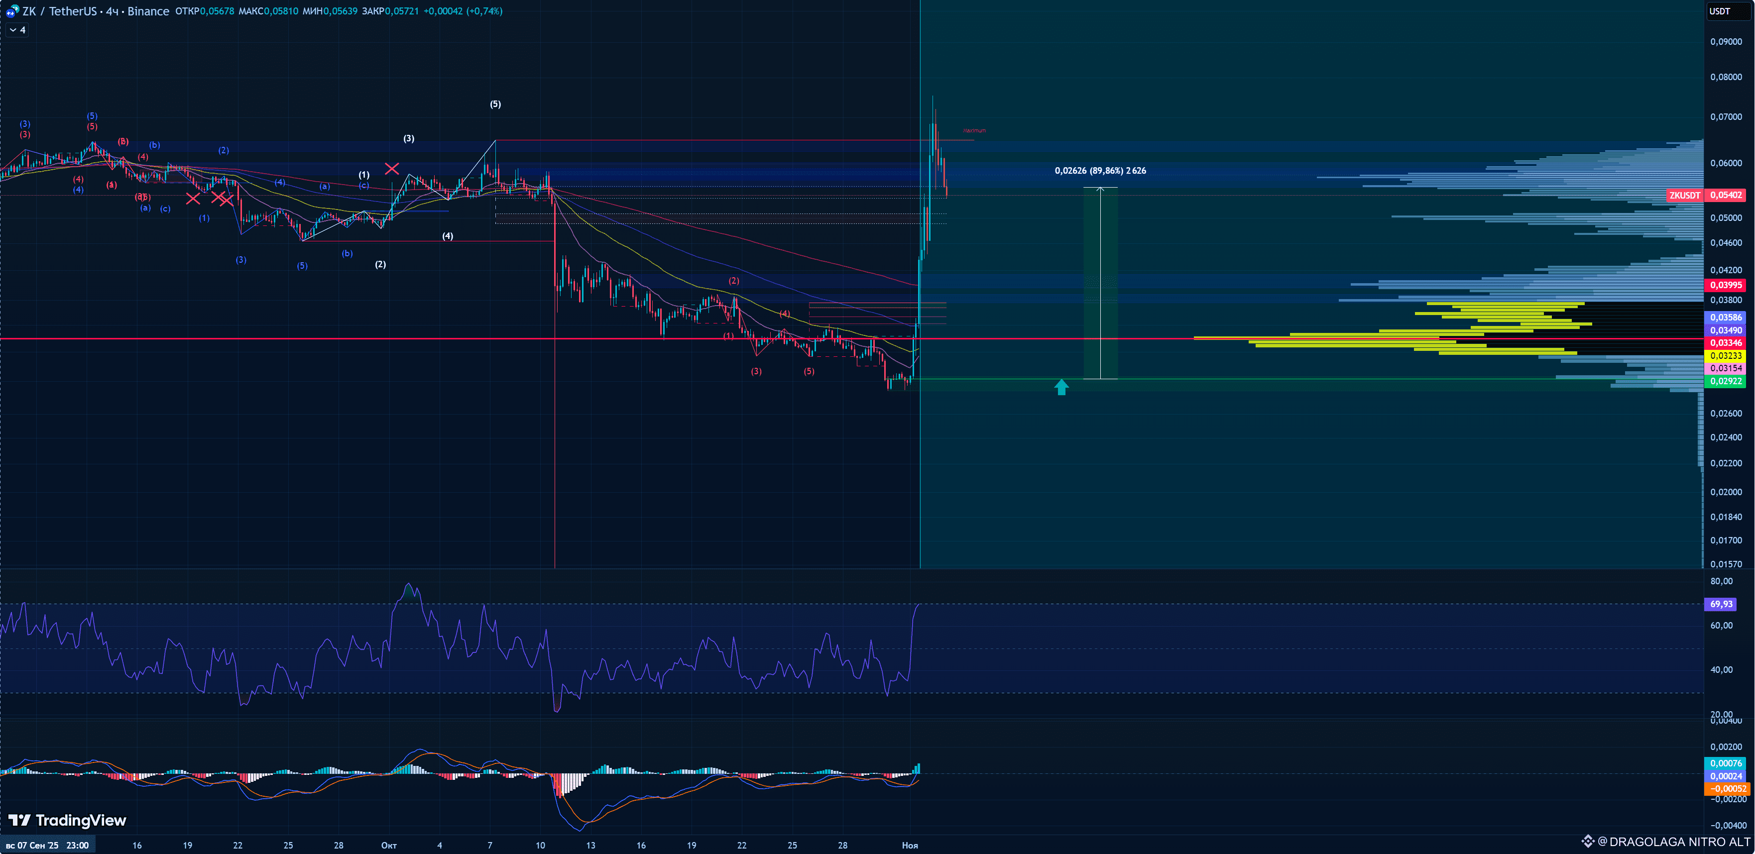Select the red 0,03346 price label

tap(1726, 342)
